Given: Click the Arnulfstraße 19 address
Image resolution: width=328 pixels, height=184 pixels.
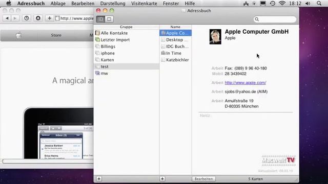Looking at the screenshot, I should pos(241,103).
